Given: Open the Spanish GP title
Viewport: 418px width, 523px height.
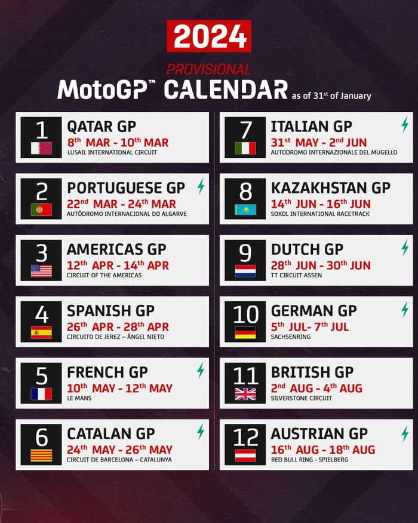Looking at the screenshot, I should 110,311.
